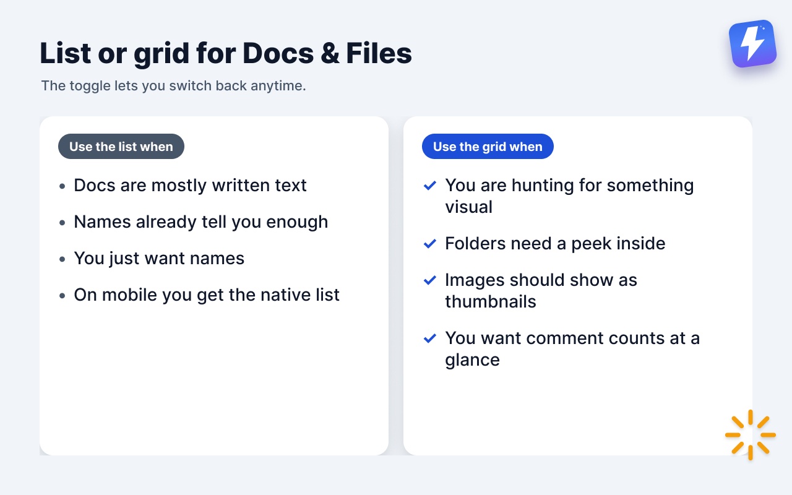Click text 'Images should show as thumbnails'
This screenshot has height=495, width=792.
tap(541, 290)
